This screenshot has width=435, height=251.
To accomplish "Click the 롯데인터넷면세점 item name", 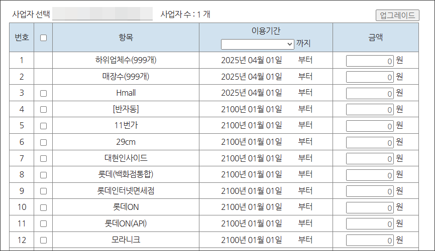I will click(x=126, y=191).
